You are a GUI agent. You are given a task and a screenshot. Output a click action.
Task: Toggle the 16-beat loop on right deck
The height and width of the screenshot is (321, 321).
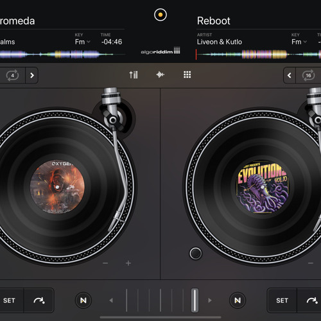tap(308, 75)
